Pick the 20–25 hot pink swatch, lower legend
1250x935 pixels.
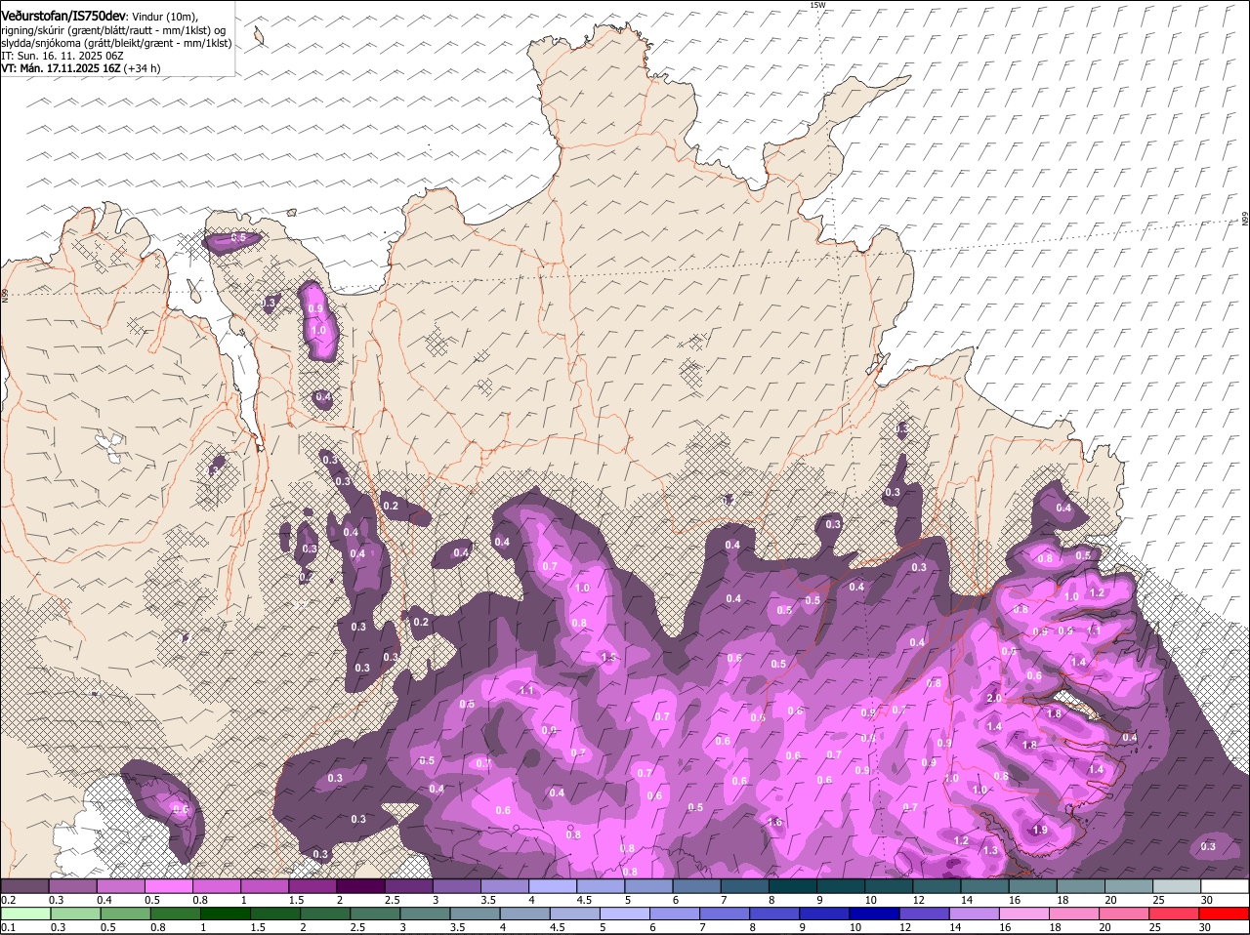(x=1124, y=914)
